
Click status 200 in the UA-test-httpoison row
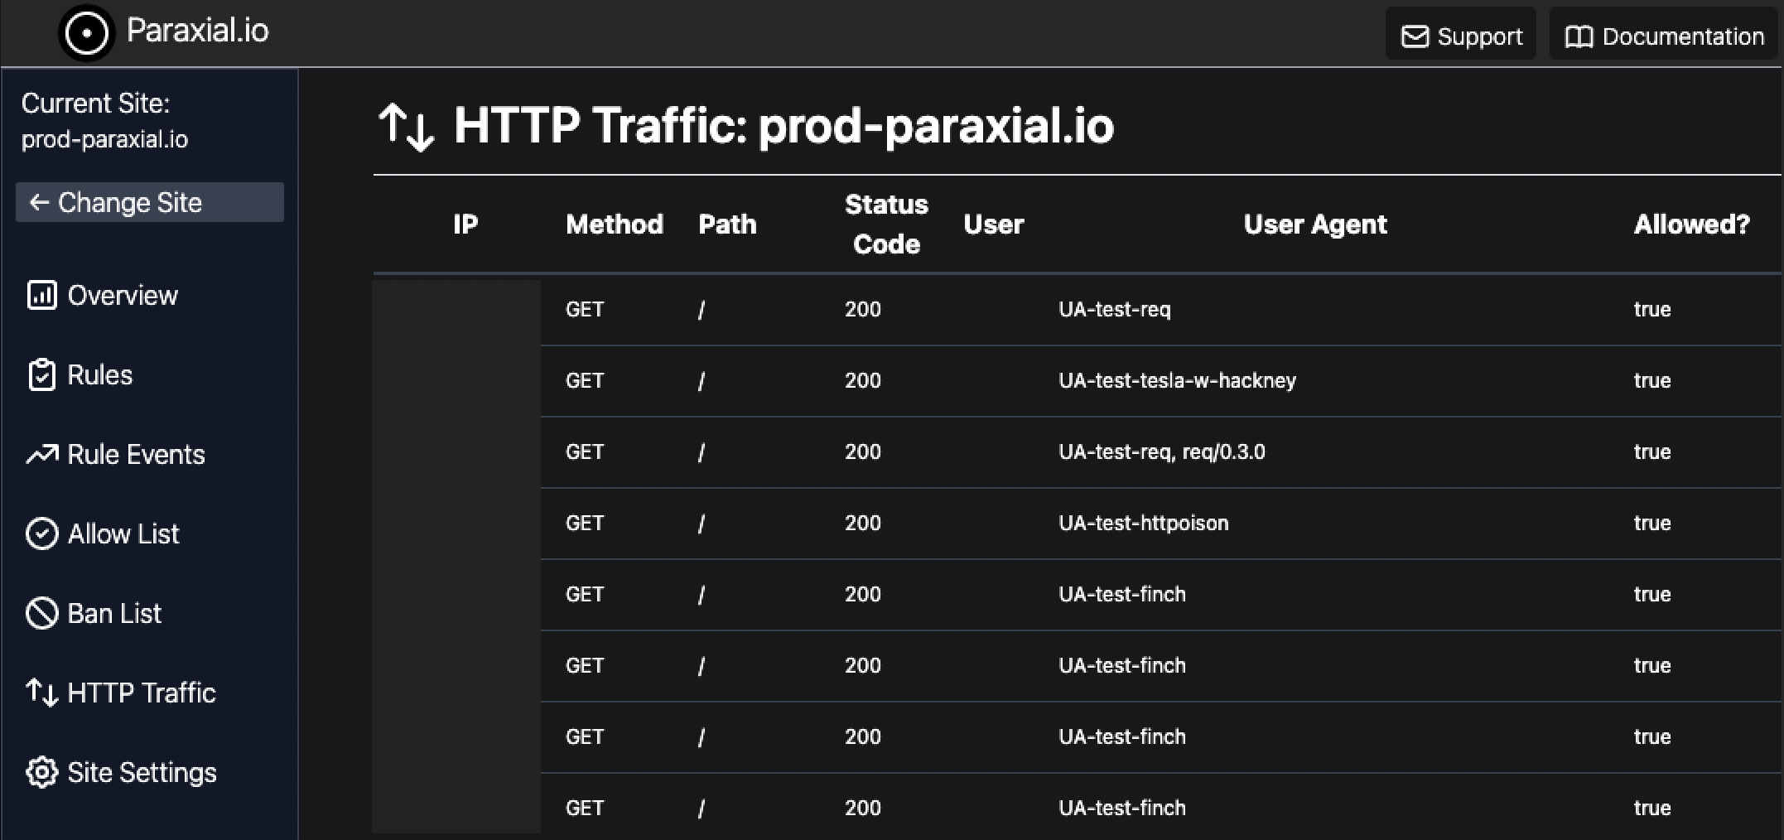[863, 524]
